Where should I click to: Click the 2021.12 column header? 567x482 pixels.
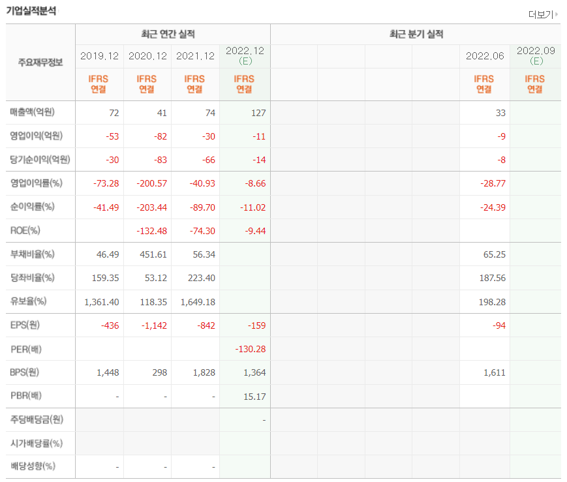pyautogui.click(x=195, y=56)
